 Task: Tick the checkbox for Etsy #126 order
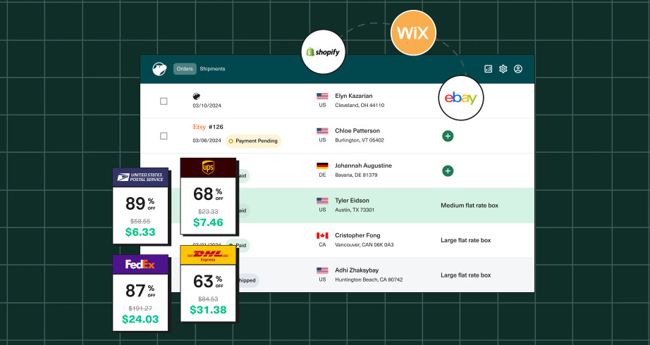point(164,136)
